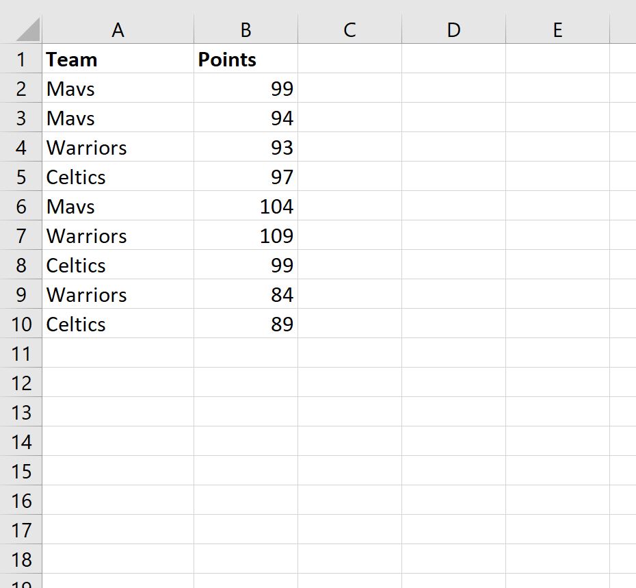Viewport: 636px width, 588px height.
Task: Click Celtics cell in row 10
Action: [118, 324]
